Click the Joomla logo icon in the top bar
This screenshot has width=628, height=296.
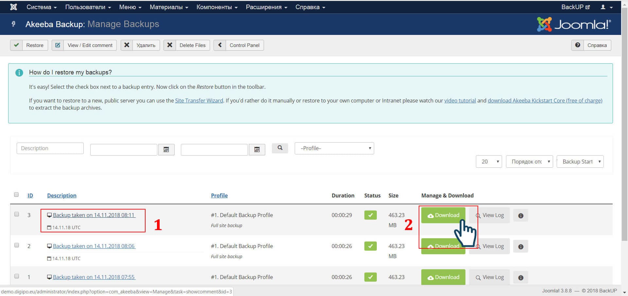point(13,7)
